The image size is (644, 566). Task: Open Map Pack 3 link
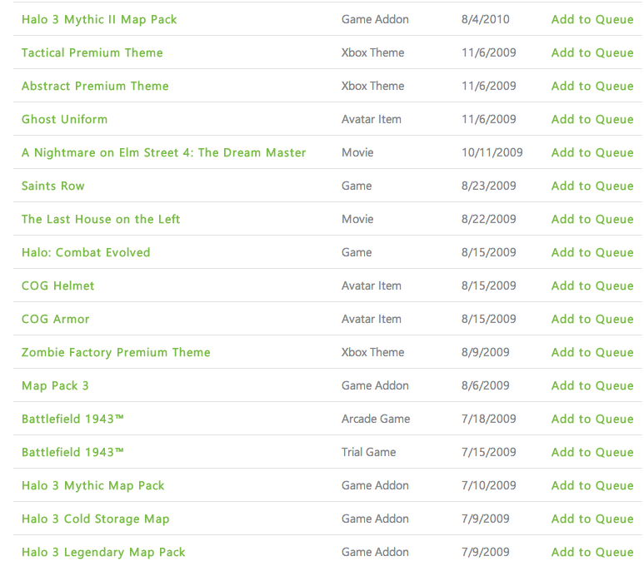click(x=55, y=385)
